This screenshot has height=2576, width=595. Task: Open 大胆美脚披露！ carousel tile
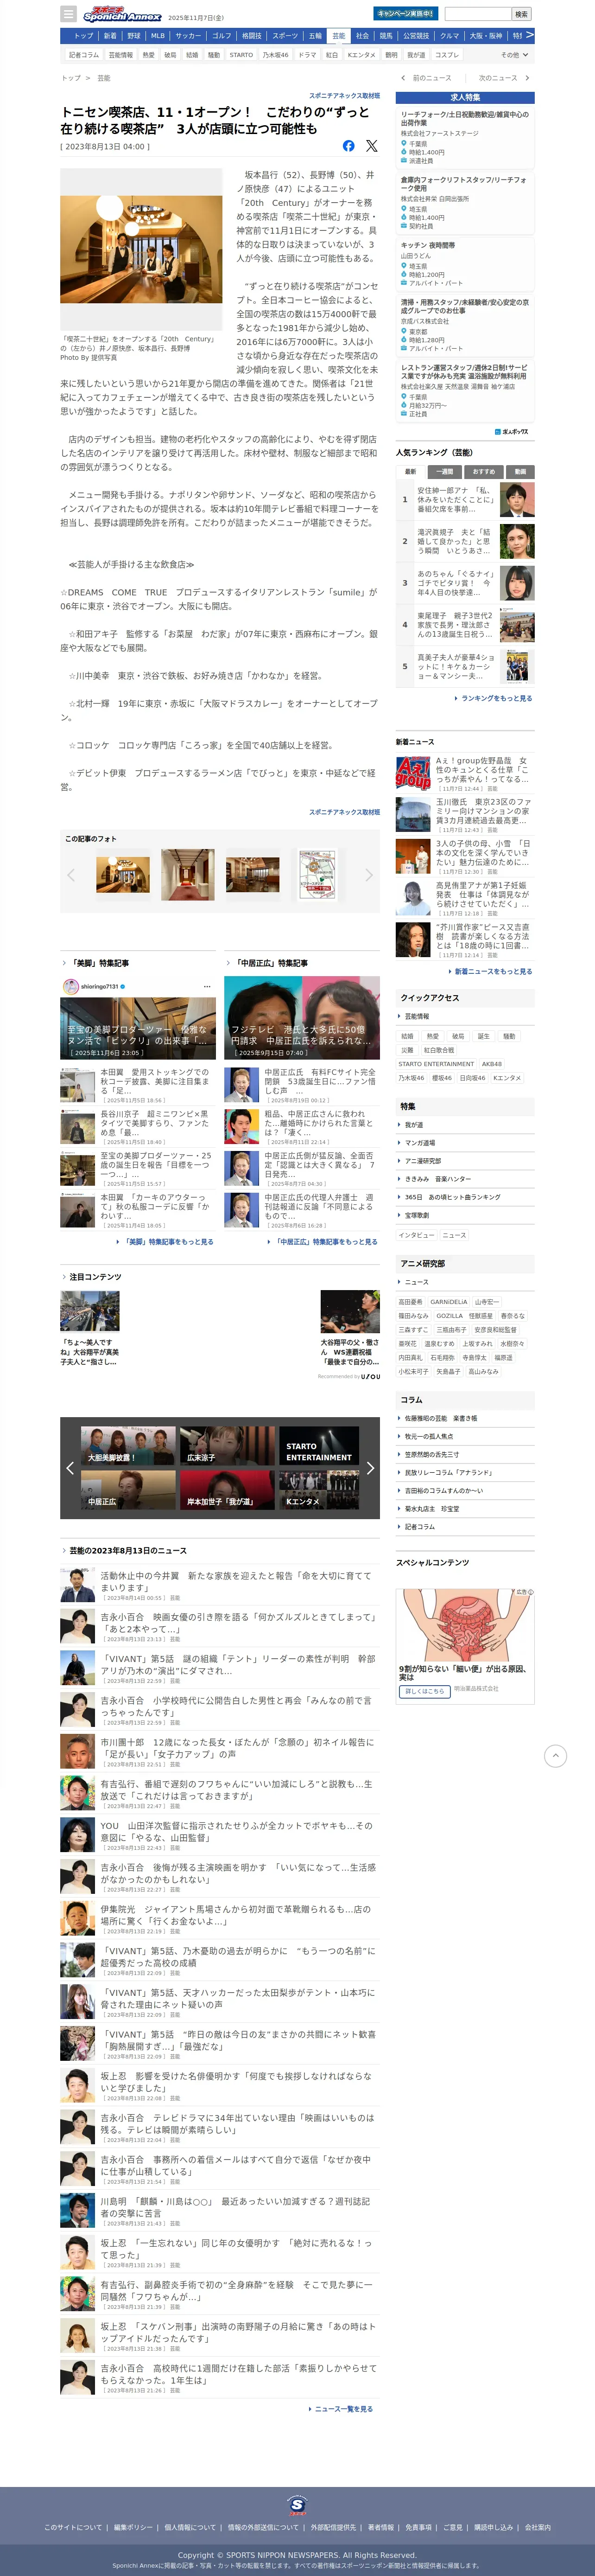point(127,1447)
